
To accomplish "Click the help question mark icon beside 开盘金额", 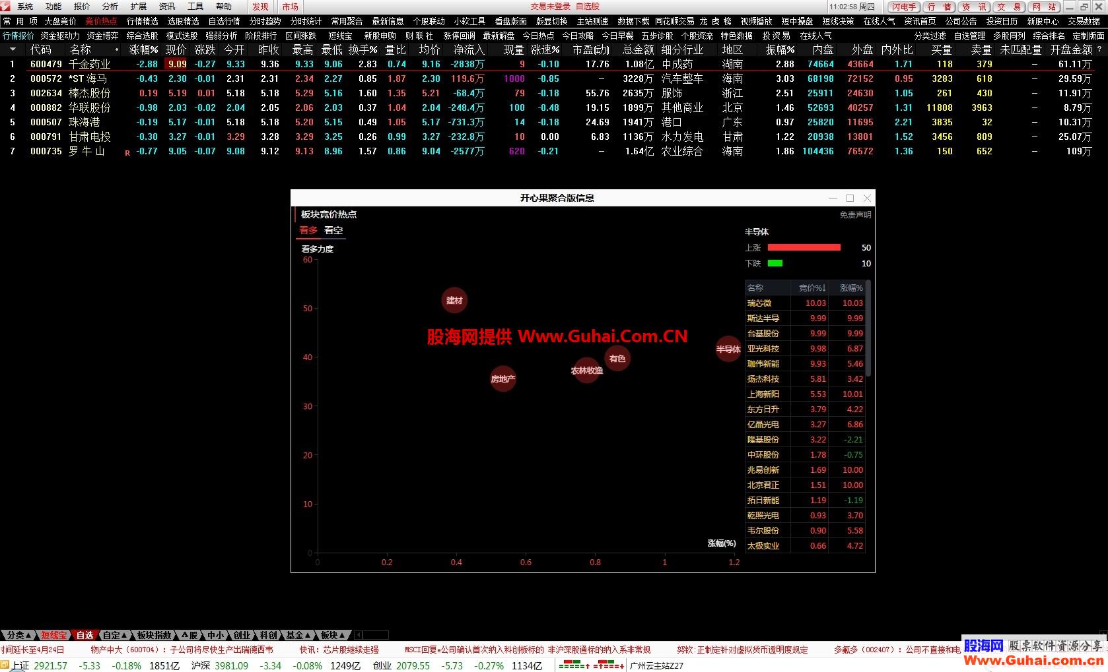I will (x=1099, y=49).
